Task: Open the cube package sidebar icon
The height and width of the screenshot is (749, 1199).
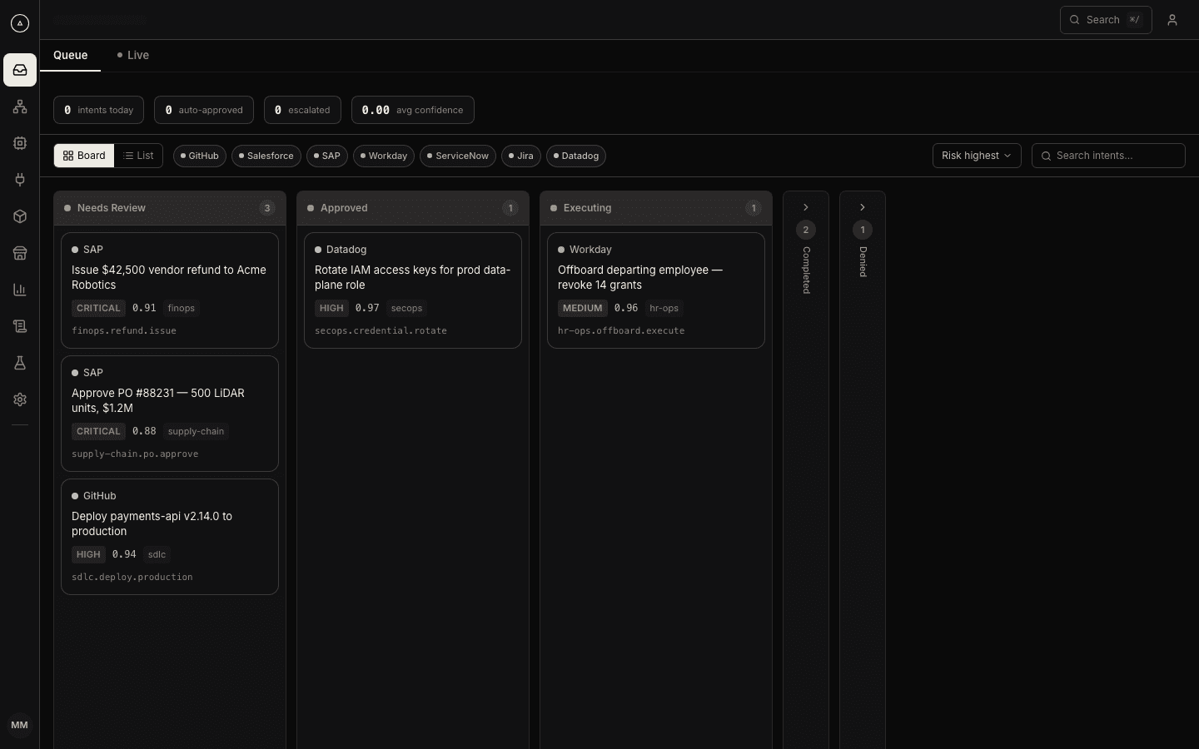Action: 20,216
